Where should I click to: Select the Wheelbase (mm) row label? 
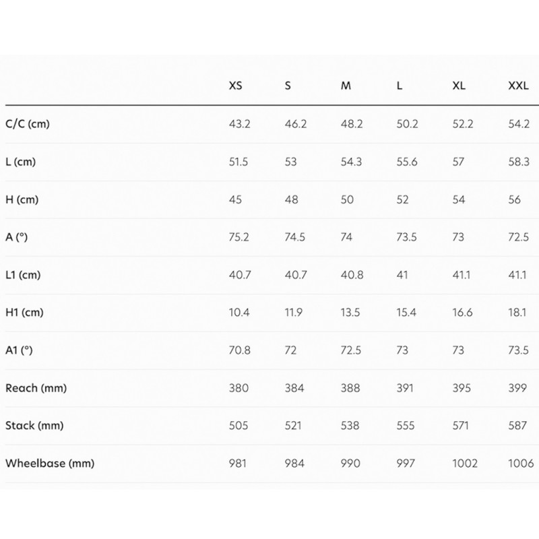point(50,464)
